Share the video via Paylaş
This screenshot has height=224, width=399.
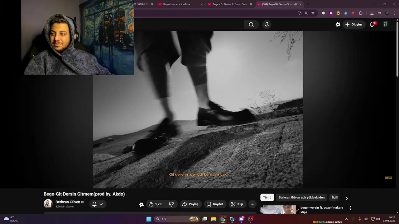click(x=190, y=204)
